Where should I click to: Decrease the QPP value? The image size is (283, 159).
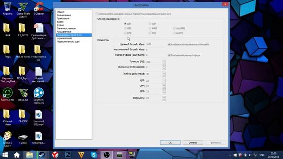[x=164, y=87]
